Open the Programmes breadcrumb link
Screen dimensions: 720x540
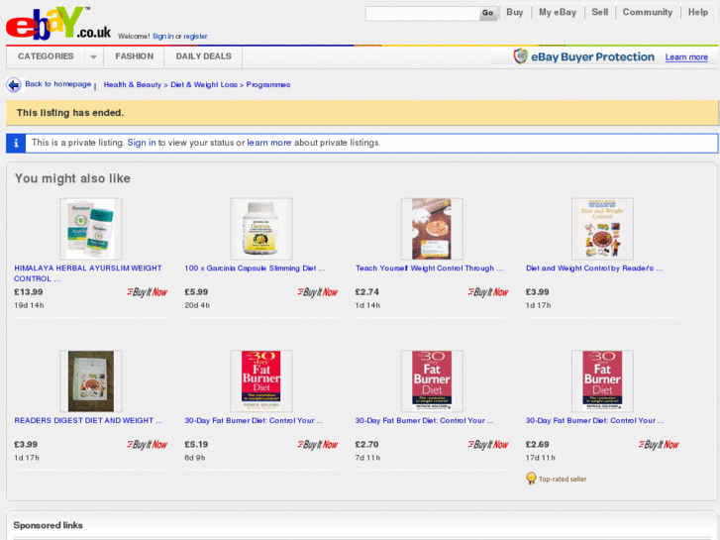coord(268,85)
